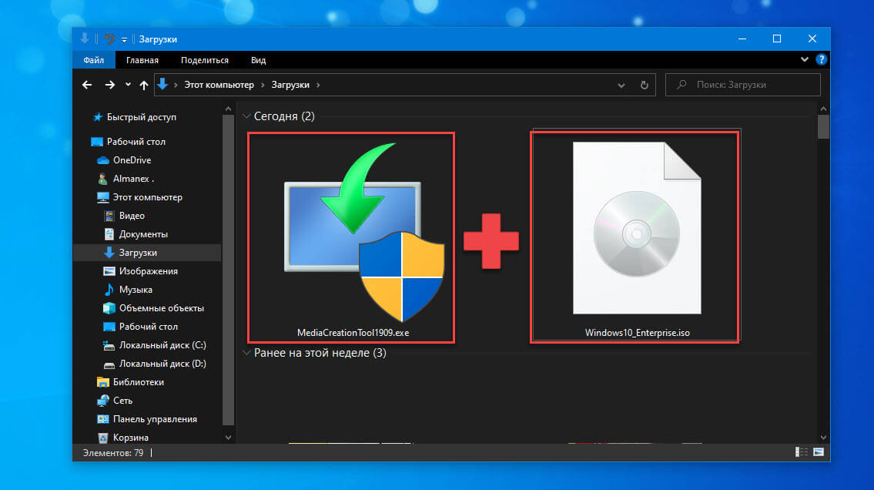
Task: Click the Forward navigation arrow
Action: [x=110, y=85]
